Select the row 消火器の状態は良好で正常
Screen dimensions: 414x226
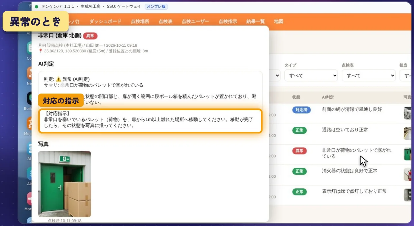pos(340,175)
